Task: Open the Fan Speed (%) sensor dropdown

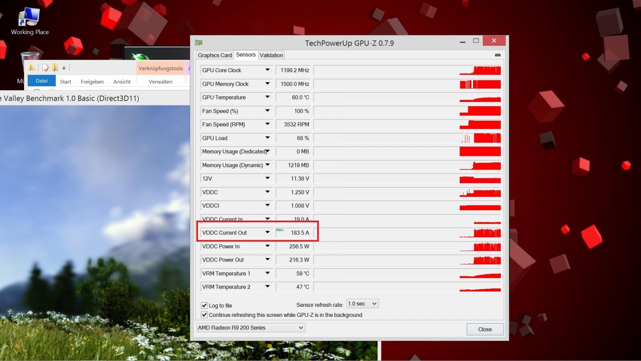Action: click(268, 111)
